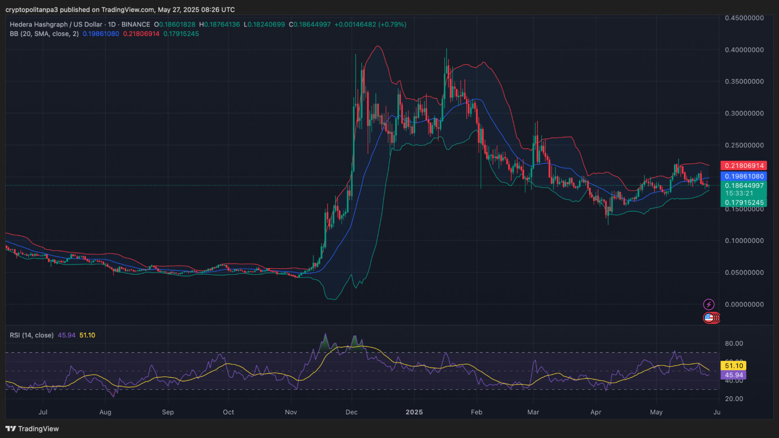
Task: Click the US flag economic event icon
Action: (x=709, y=318)
